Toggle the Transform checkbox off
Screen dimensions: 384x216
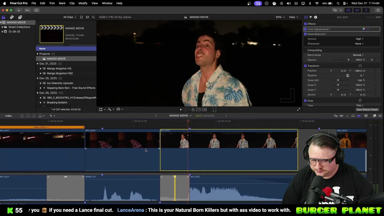click(305, 66)
